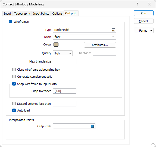Screen dimensions: 156x147
Task: Enable Close wireframe at bounding box
Action: click(14, 70)
